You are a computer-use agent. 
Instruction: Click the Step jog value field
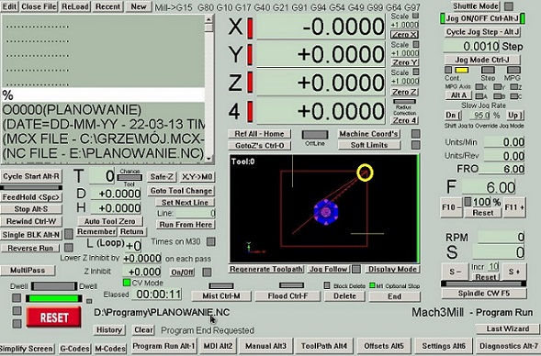tap(471, 46)
